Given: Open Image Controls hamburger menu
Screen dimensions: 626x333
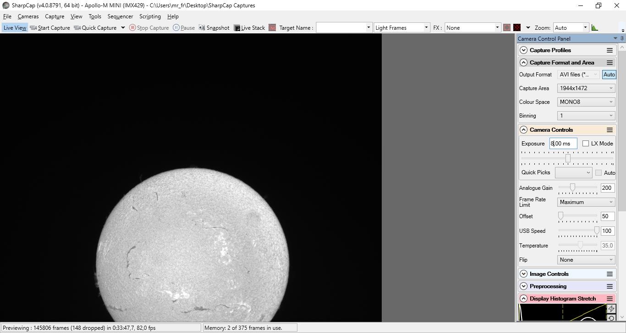Looking at the screenshot, I should tap(610, 274).
